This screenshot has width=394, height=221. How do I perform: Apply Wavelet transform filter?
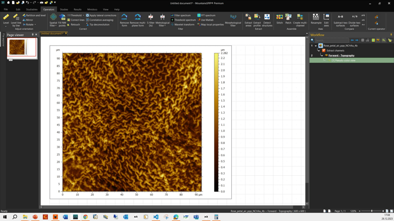[x=182, y=25]
